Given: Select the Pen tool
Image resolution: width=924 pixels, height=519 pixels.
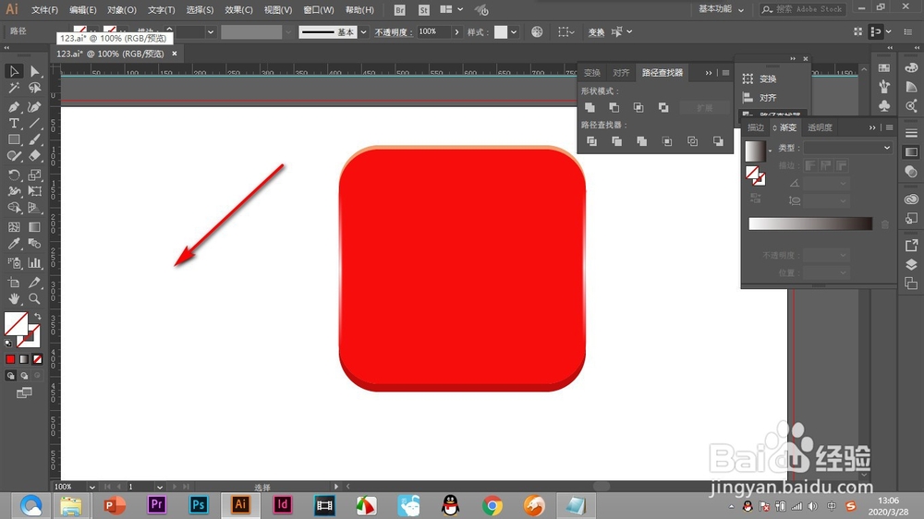Looking at the screenshot, I should click(14, 106).
